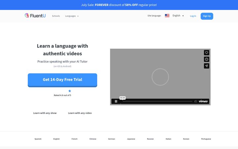The width and height of the screenshot is (238, 149).
Task: Select Learn with any show tab
Action: (x=45, y=113)
